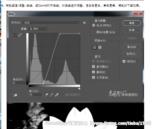Close the Curves dialog with X
The height and width of the screenshot is (129, 168).
click(x=138, y=13)
